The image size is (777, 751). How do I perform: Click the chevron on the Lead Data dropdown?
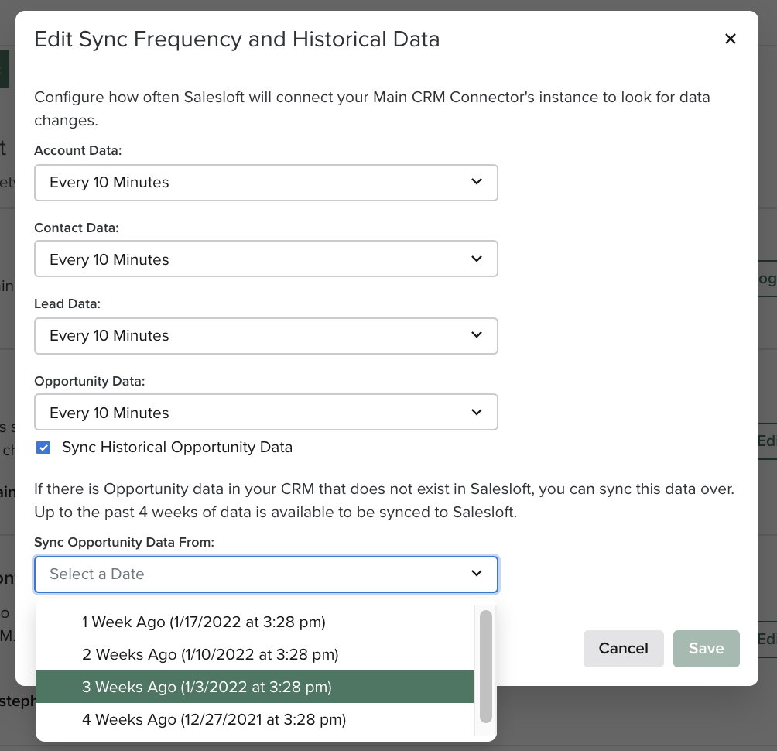[x=477, y=335]
